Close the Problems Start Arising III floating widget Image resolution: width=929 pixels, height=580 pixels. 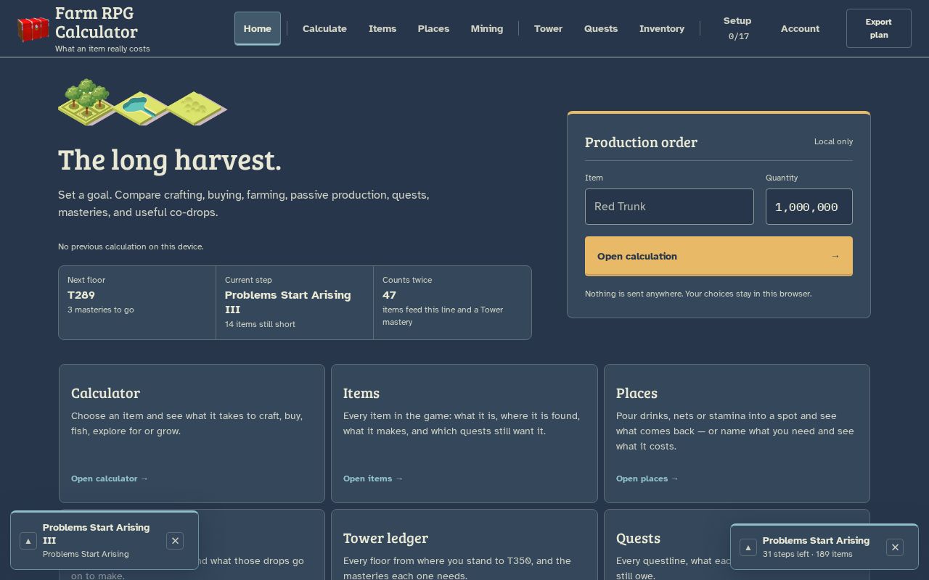tap(175, 541)
